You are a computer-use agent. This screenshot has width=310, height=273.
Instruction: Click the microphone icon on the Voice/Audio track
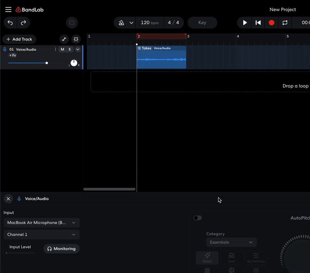4,49
